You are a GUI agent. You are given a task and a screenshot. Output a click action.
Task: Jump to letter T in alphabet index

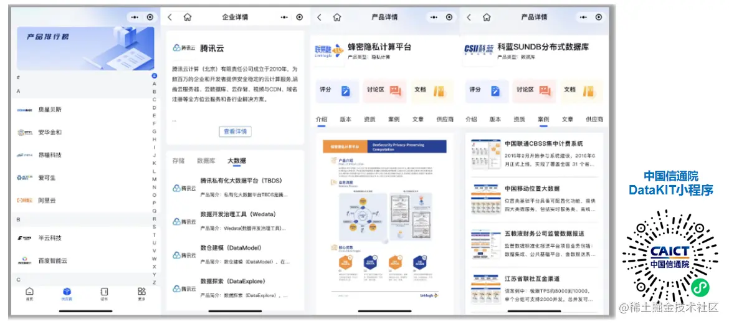[155, 235]
